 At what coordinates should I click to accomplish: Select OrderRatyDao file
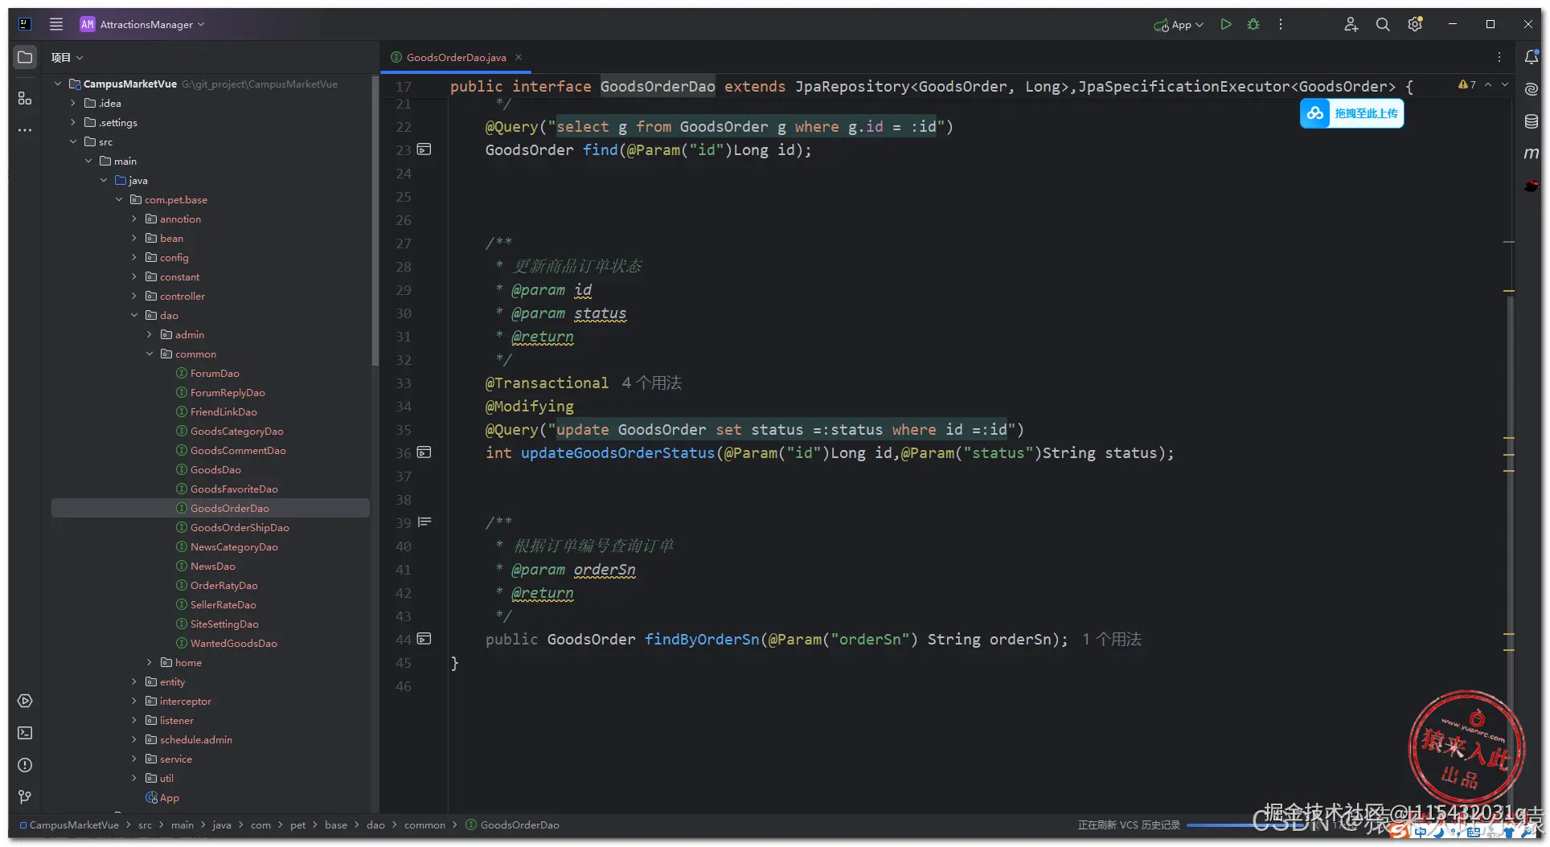click(223, 585)
